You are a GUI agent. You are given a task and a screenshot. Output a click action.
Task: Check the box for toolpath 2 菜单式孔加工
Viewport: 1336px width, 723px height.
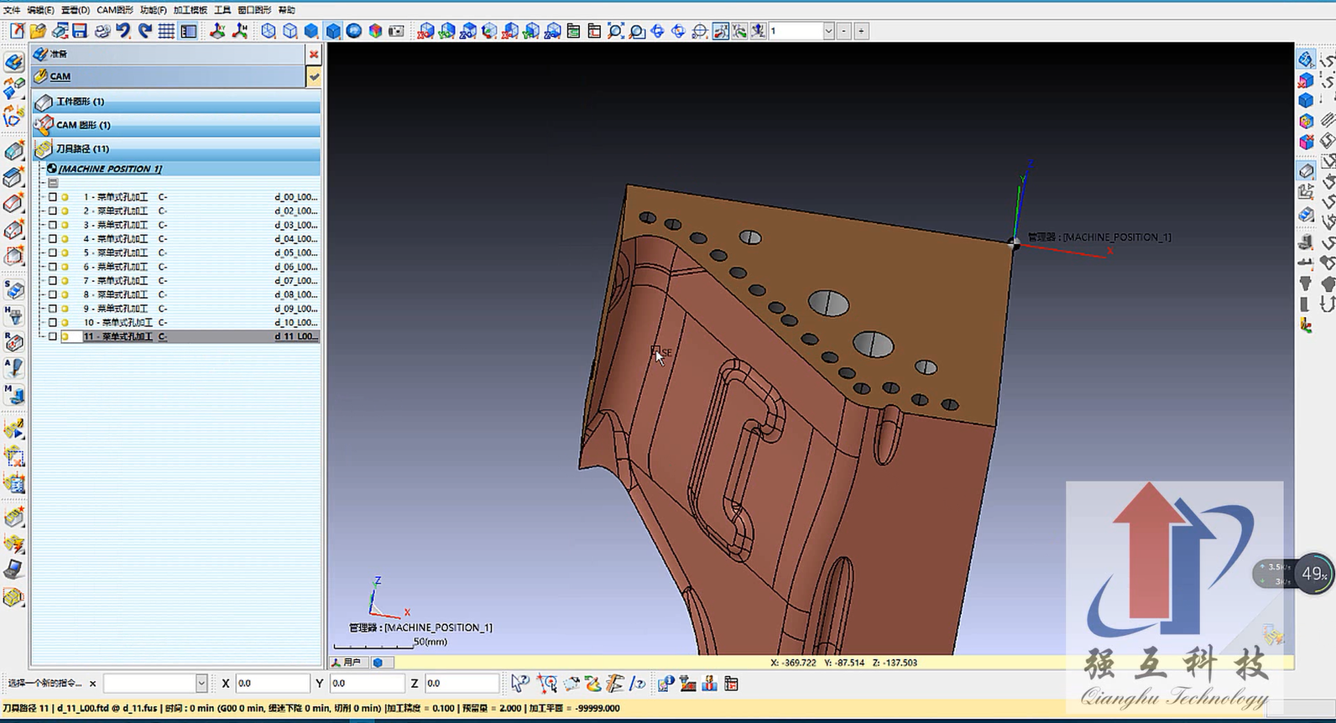click(x=53, y=211)
